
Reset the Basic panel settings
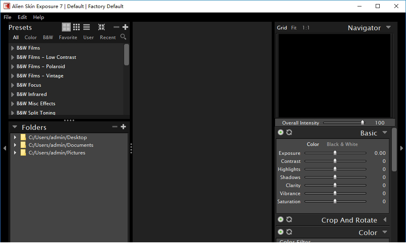[289, 133]
